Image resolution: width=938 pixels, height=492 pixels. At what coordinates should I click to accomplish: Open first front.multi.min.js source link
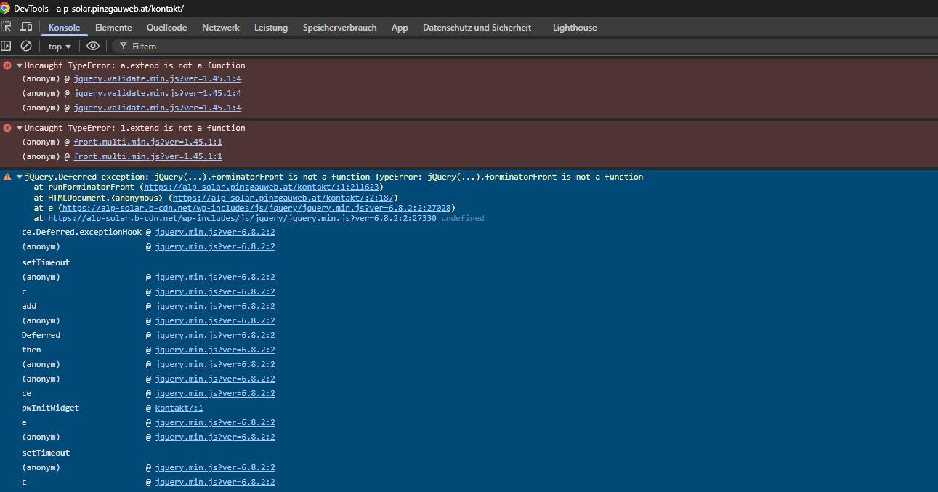(x=147, y=142)
